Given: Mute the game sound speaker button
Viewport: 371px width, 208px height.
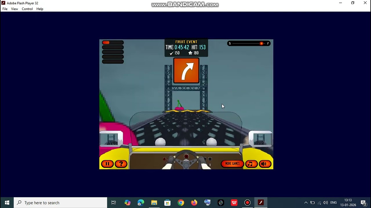Looking at the screenshot, I should (x=265, y=164).
